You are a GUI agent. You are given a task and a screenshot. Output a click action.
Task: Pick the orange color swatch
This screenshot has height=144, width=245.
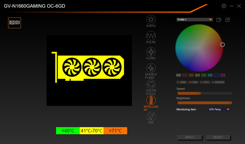[x=191, y=75]
